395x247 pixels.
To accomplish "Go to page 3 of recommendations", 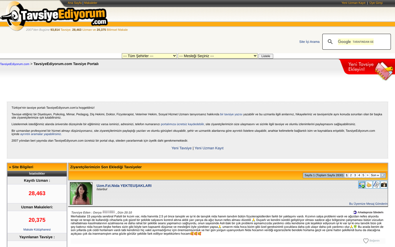I will 355,175.
